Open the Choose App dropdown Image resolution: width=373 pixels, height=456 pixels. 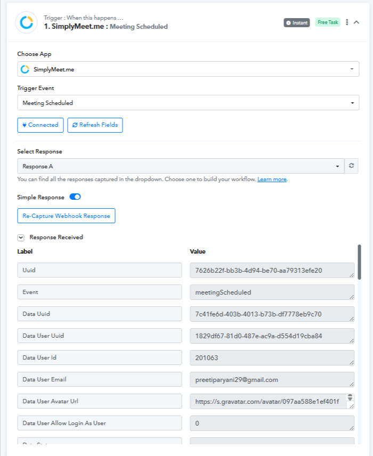tap(188, 69)
